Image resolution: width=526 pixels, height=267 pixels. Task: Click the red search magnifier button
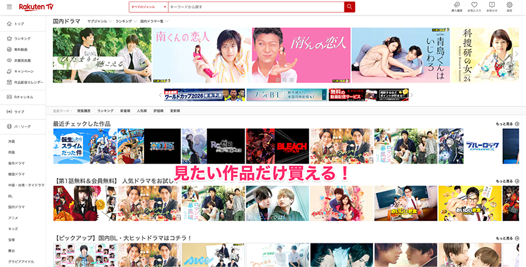click(349, 7)
